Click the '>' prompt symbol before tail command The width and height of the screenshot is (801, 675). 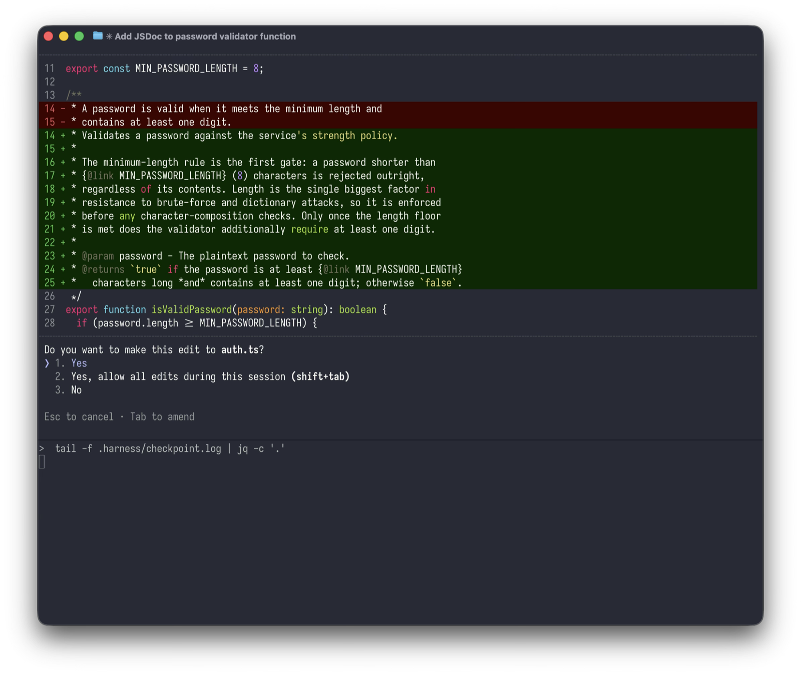click(x=42, y=449)
